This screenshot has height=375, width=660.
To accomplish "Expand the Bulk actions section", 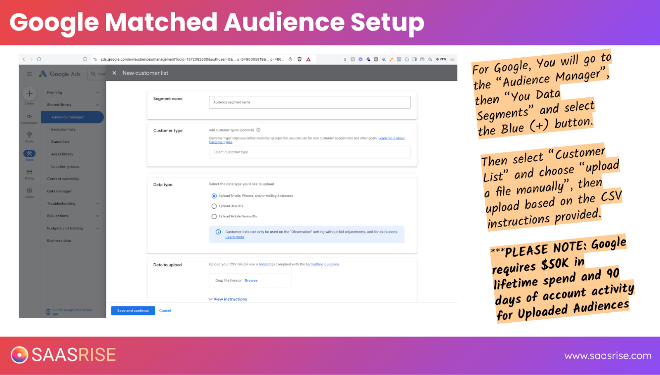I will 73,216.
